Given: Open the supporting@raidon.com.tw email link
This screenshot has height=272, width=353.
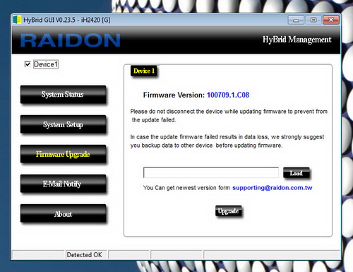Looking at the screenshot, I should pos(273,188).
